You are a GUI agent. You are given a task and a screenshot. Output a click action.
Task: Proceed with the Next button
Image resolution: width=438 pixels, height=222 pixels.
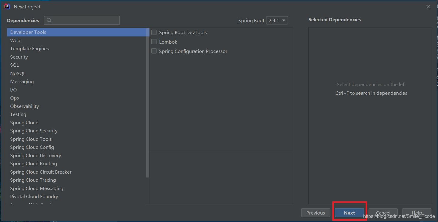(349, 213)
